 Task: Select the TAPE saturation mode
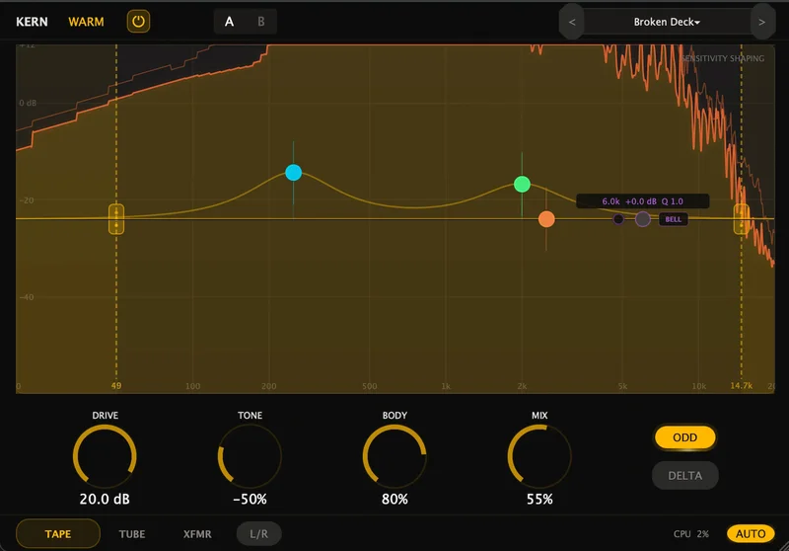pyautogui.click(x=58, y=534)
